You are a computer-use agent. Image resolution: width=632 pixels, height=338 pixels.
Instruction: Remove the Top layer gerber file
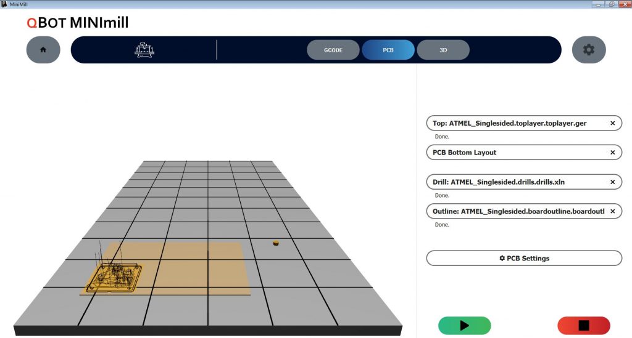(x=612, y=123)
